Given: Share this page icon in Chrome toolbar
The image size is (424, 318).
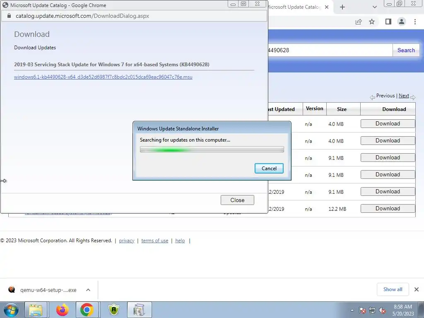Looking at the screenshot, I should pyautogui.click(x=359, y=22).
